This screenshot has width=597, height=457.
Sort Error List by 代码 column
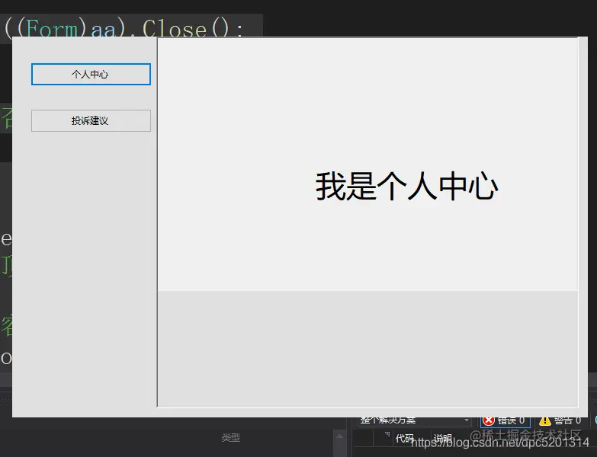pyautogui.click(x=404, y=439)
